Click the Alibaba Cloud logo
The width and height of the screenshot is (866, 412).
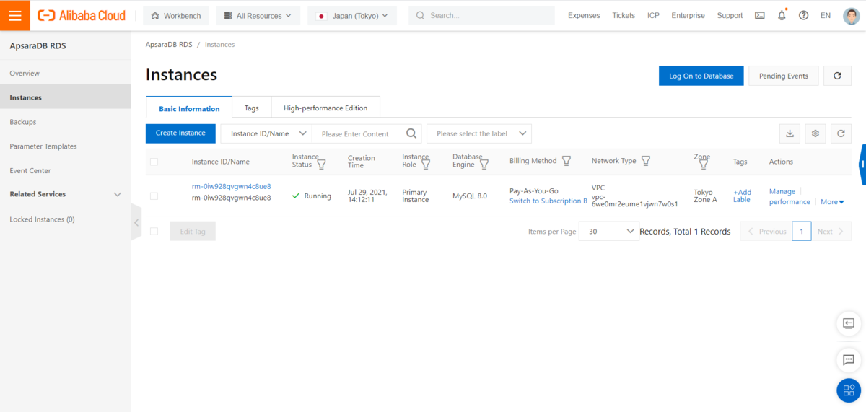[82, 15]
